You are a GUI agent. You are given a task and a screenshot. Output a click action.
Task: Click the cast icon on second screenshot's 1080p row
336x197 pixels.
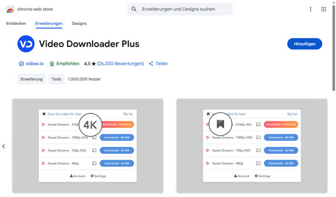pyautogui.click(x=258, y=138)
